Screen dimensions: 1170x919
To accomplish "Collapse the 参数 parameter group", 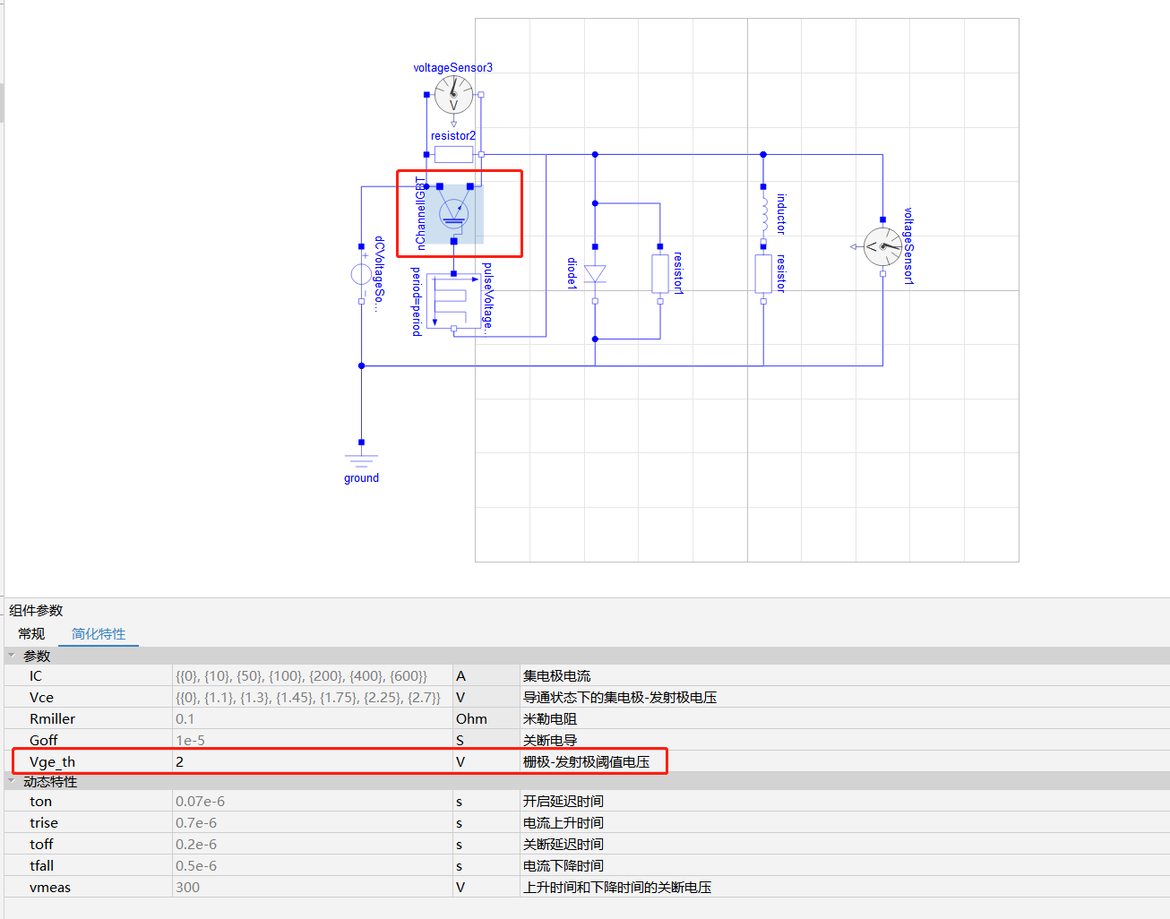I will 12,655.
